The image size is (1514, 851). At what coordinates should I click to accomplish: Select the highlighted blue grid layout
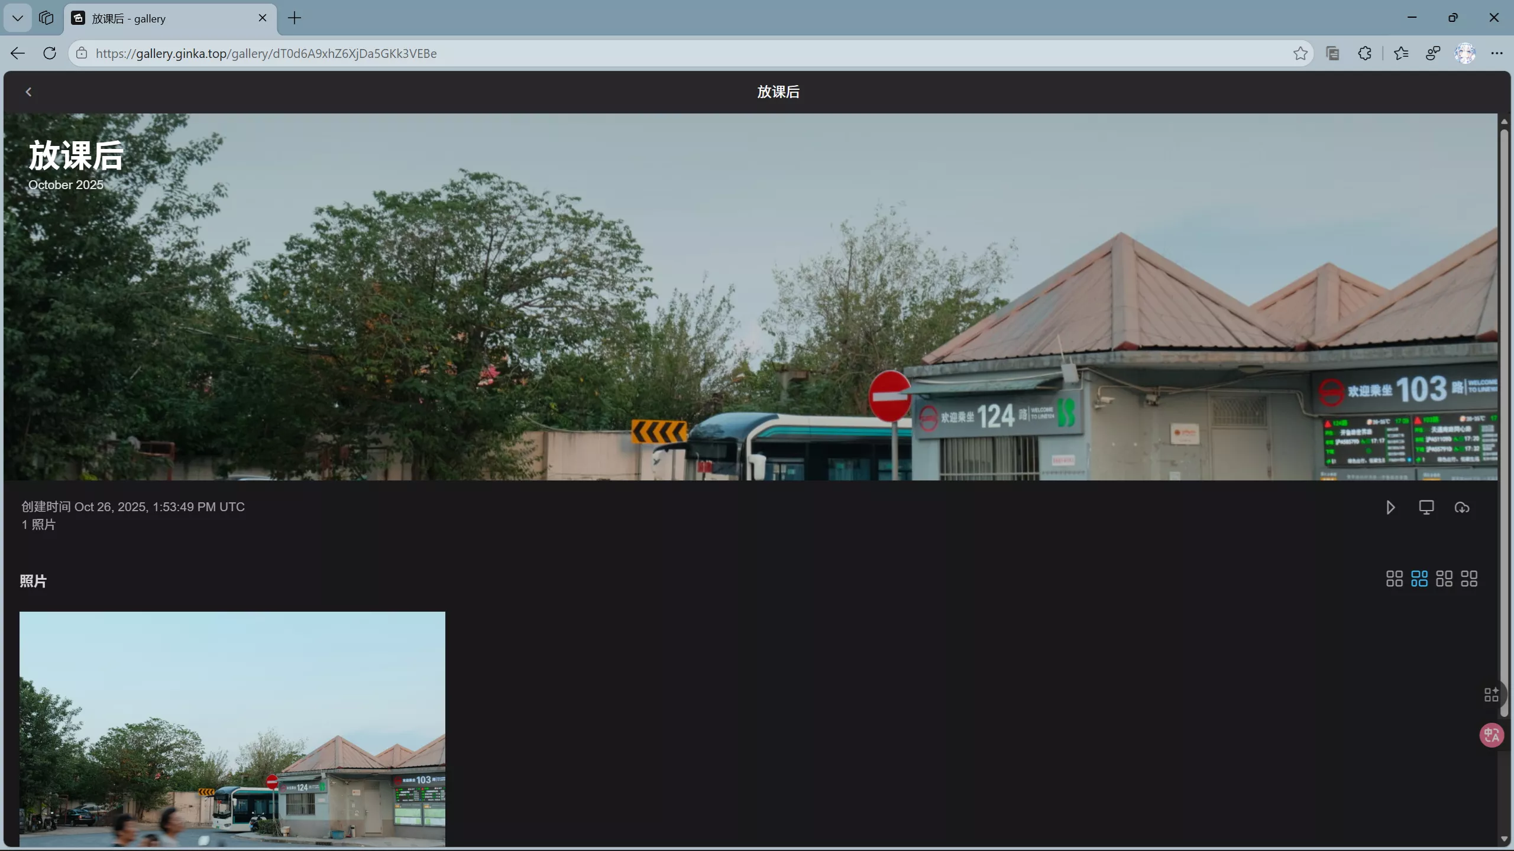[1419, 579]
